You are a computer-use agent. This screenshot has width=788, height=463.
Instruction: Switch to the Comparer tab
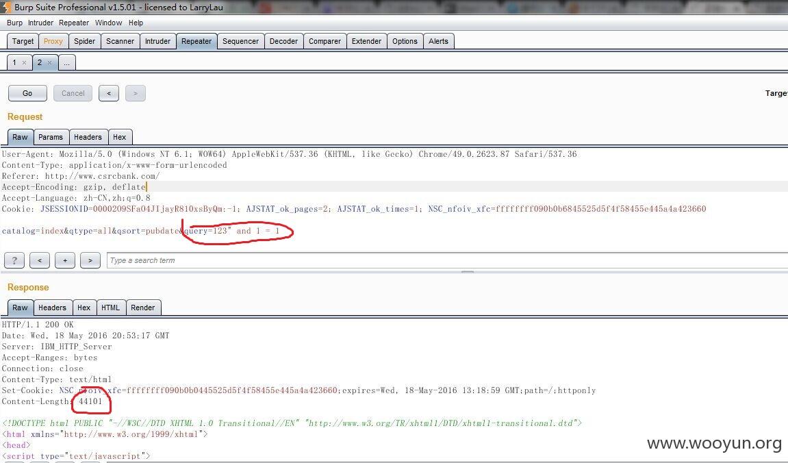click(x=325, y=41)
